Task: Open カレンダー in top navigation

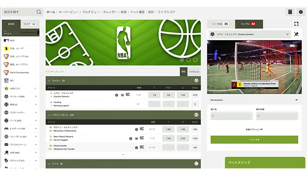Action: pyautogui.click(x=110, y=12)
